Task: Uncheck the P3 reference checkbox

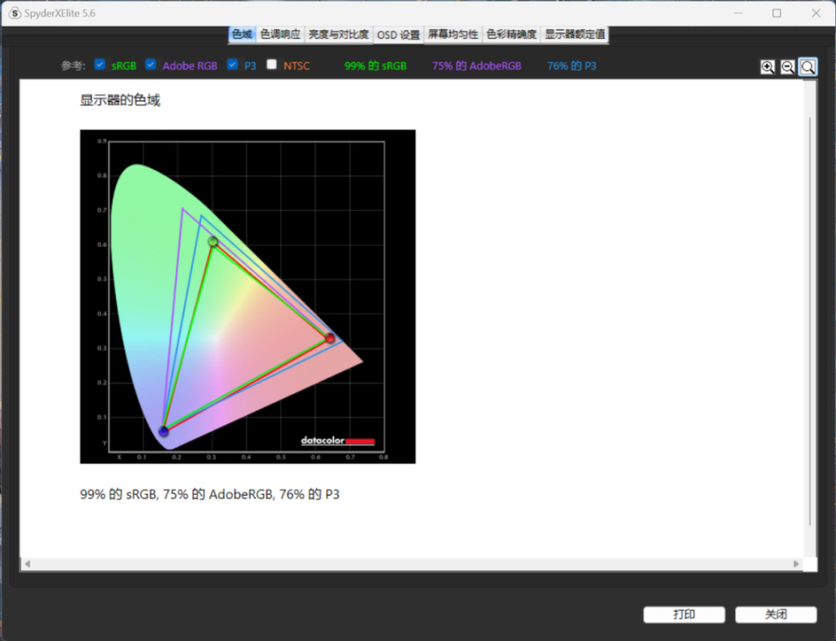Action: pyautogui.click(x=232, y=65)
